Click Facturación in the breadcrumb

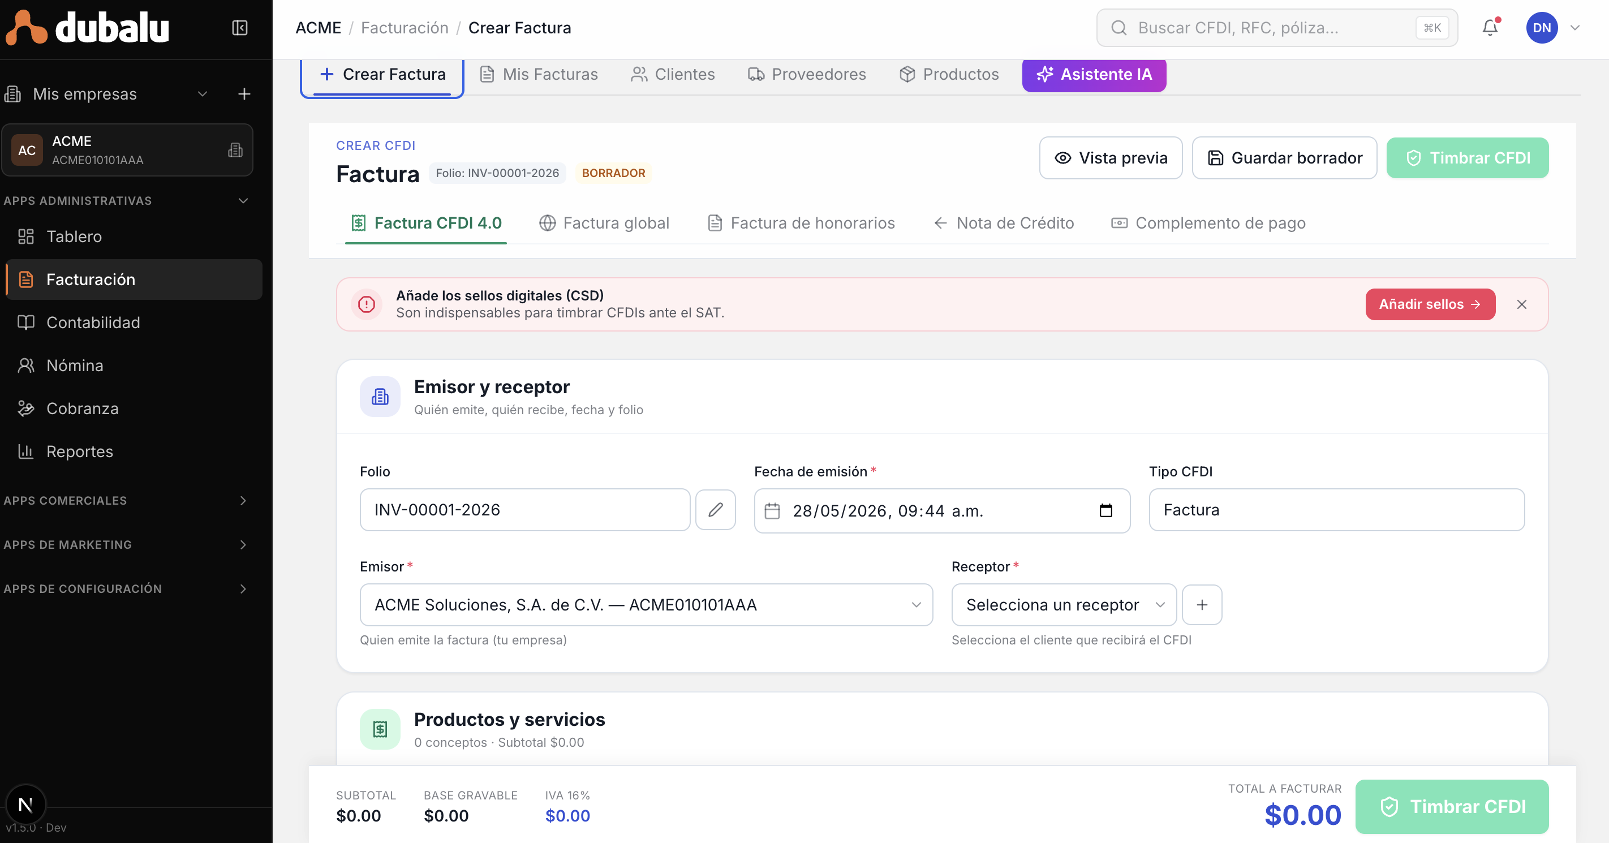point(405,28)
